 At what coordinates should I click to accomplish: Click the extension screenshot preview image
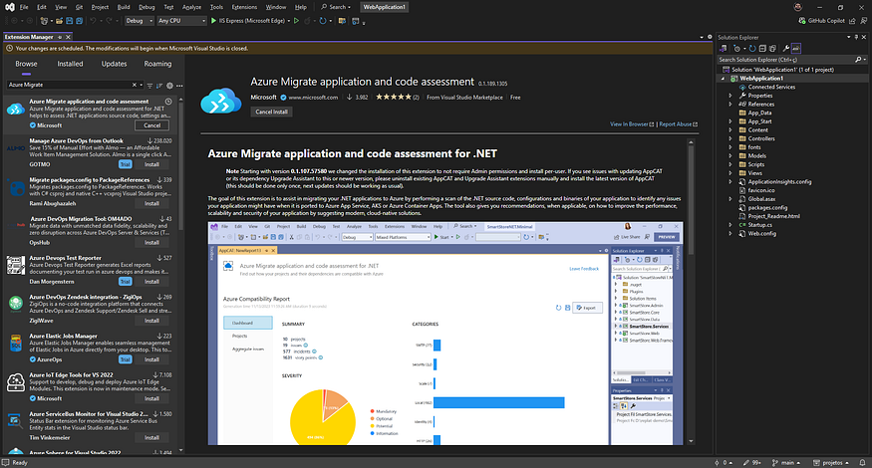445,334
